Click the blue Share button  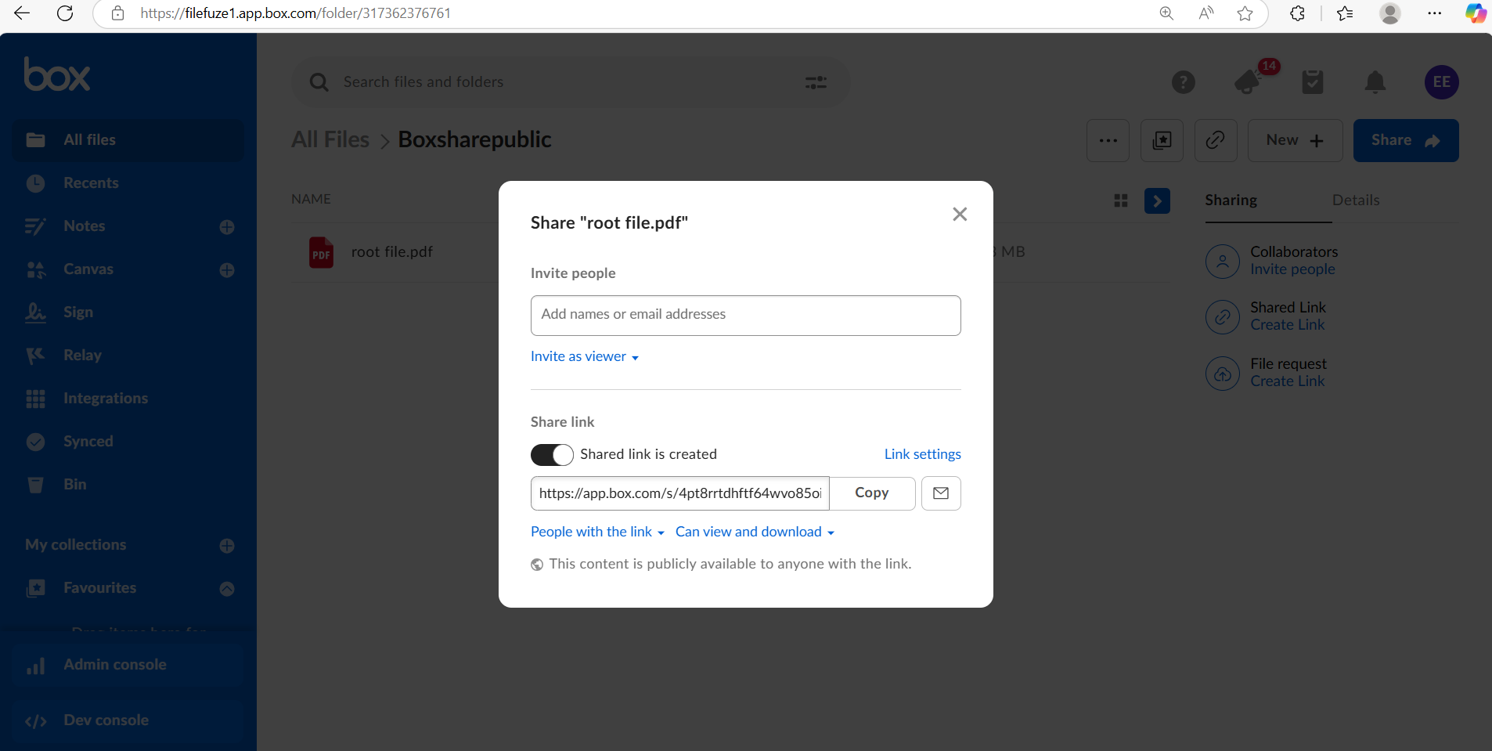tap(1406, 141)
